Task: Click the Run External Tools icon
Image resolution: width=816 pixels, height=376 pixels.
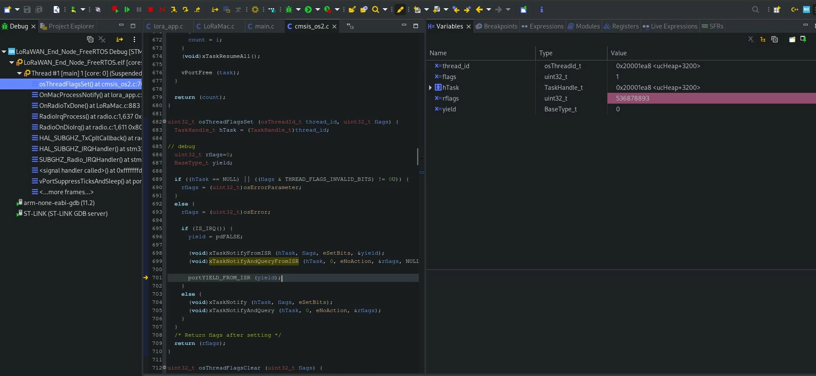Action: point(328,9)
